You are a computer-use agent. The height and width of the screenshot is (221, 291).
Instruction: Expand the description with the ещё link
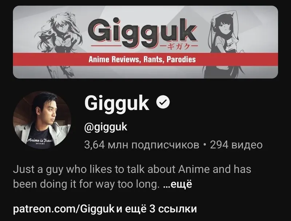(x=178, y=184)
